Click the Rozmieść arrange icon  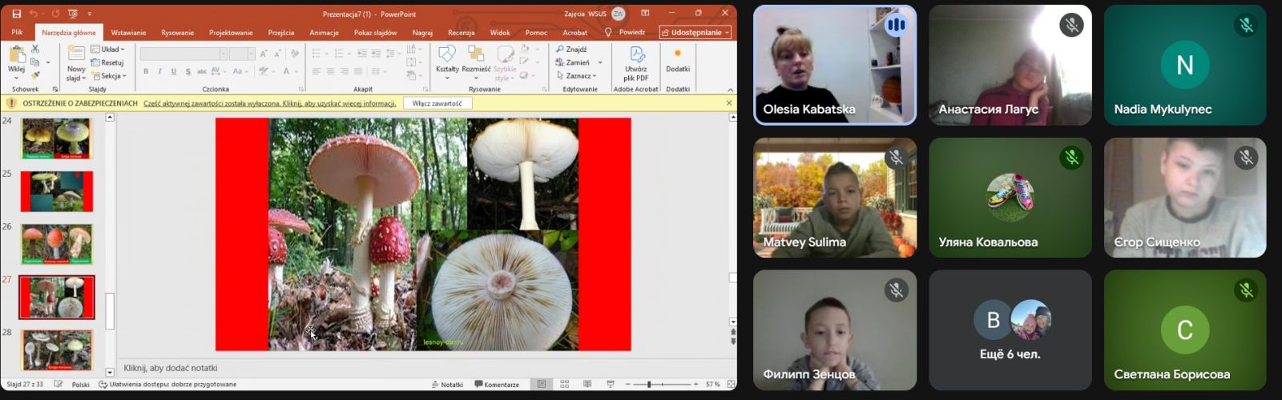(x=476, y=59)
